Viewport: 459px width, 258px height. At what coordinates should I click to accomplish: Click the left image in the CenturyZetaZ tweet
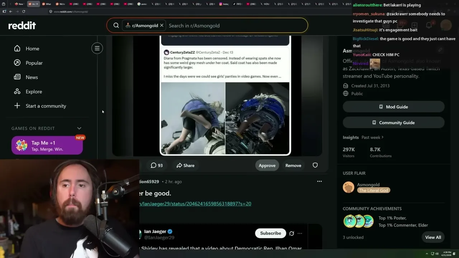click(x=193, y=118)
